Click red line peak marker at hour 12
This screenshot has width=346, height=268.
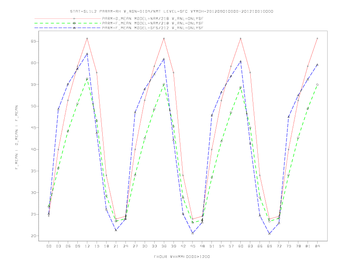[x=87, y=39]
